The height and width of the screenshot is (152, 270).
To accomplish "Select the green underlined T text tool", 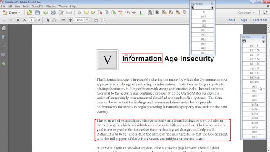I will tap(140, 12).
